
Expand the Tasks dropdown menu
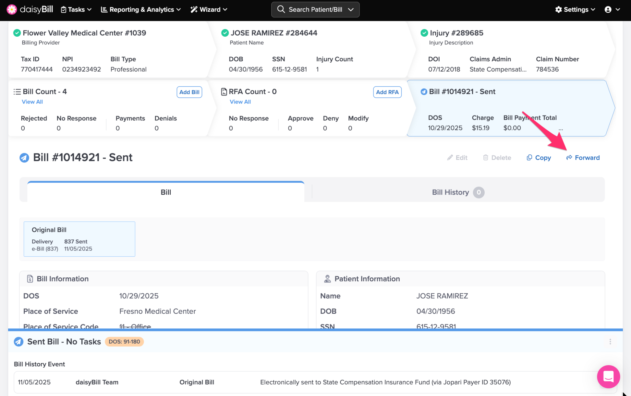coord(76,10)
